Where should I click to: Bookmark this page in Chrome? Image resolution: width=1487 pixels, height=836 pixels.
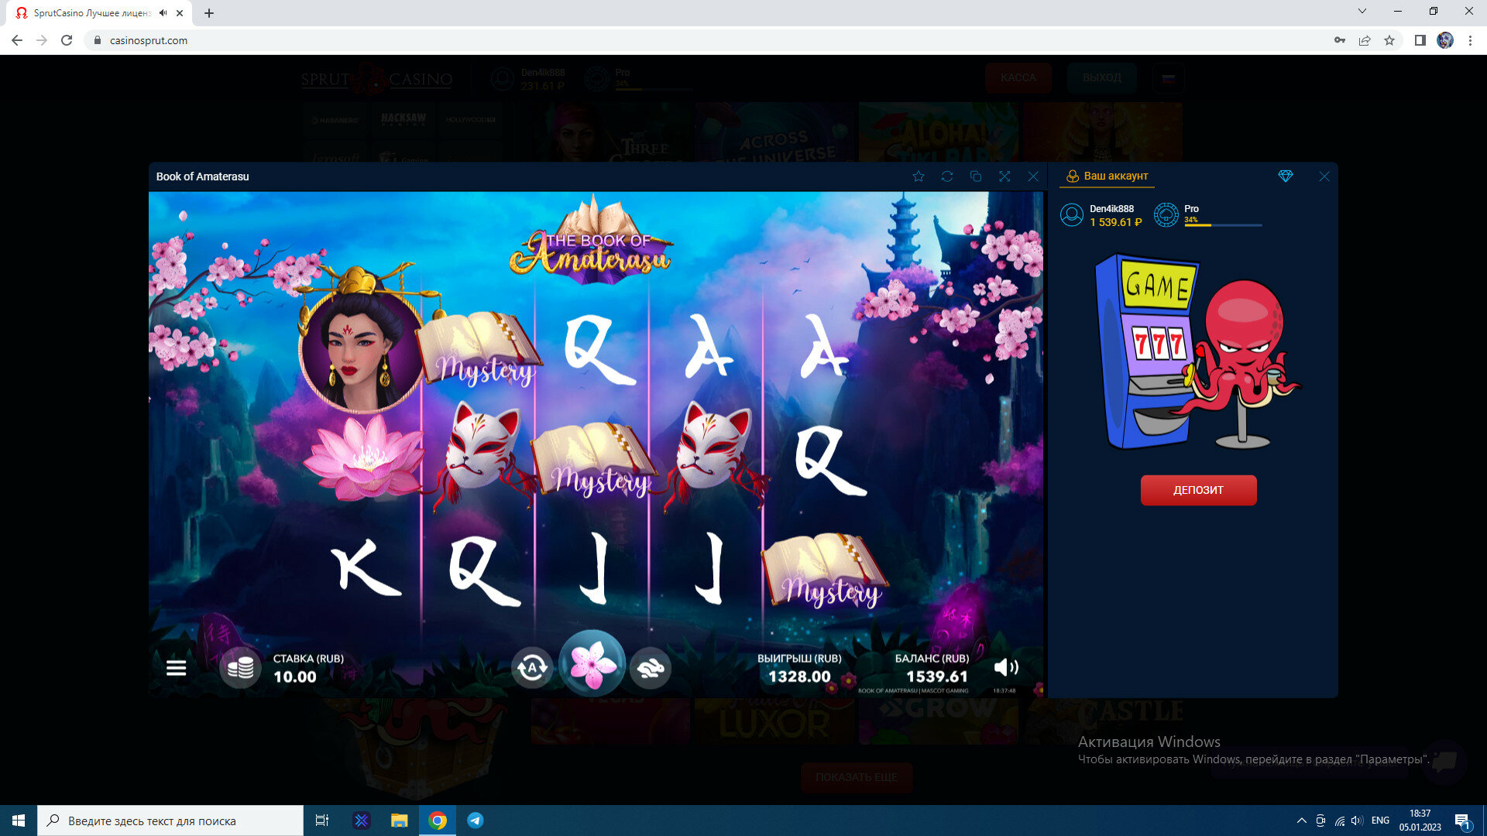1389,40
